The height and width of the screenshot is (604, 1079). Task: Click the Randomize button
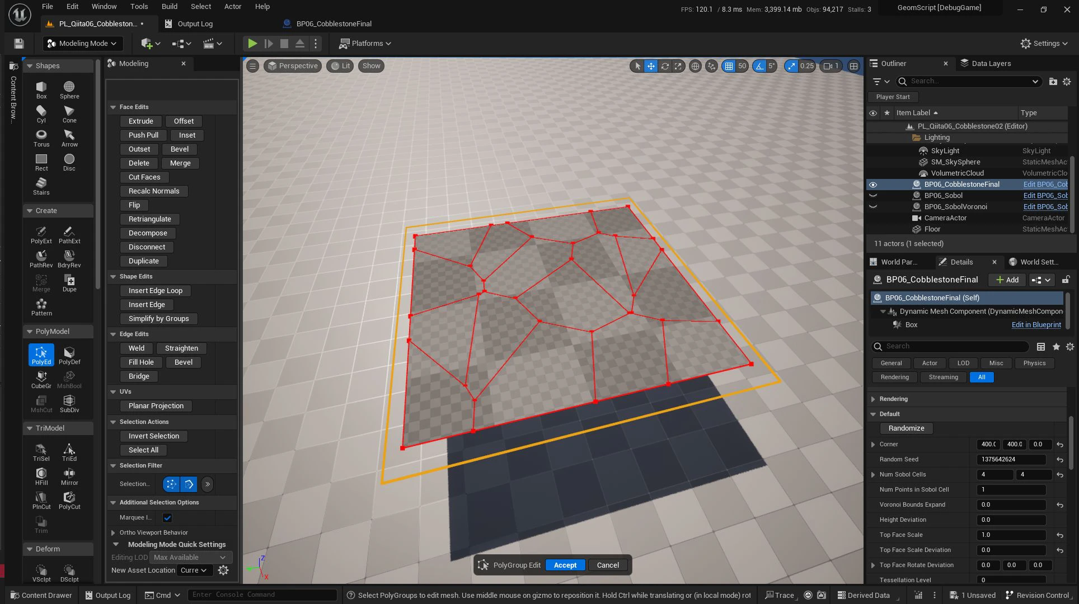[906, 428]
